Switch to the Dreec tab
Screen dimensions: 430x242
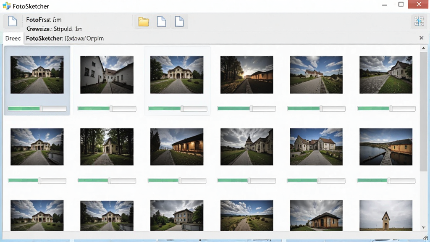pyautogui.click(x=13, y=38)
